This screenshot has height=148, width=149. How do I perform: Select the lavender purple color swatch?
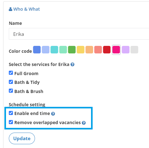point(126,50)
